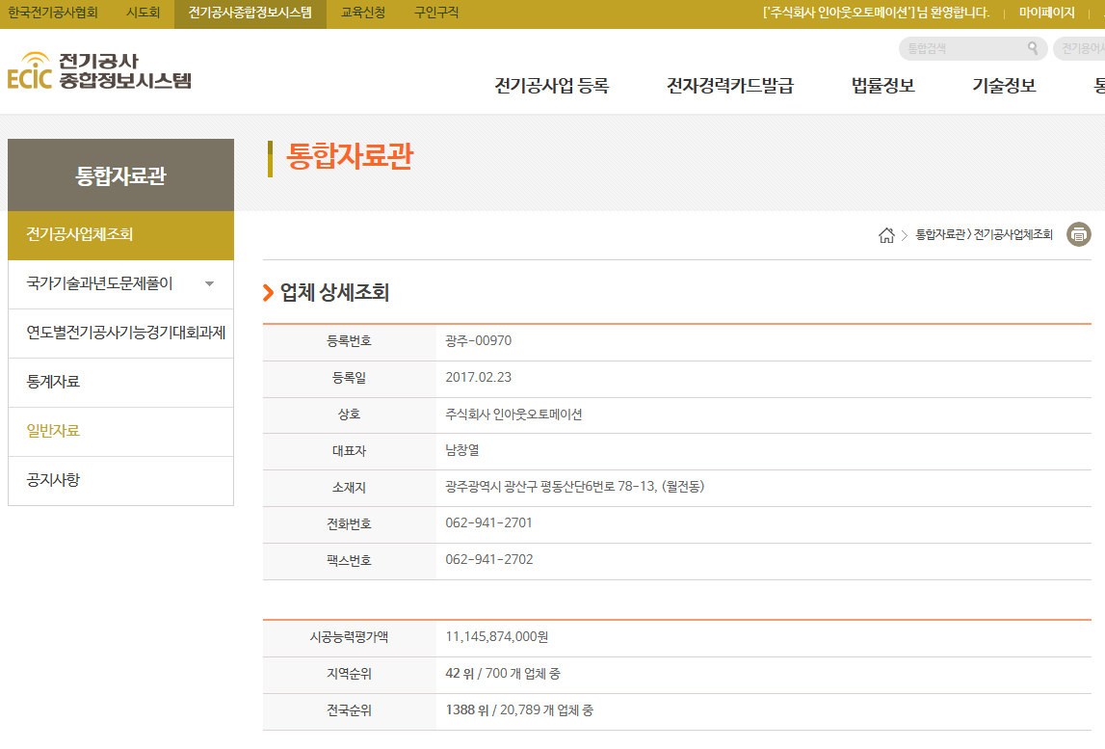
Task: Open 기술정보 menu
Action: pos(1004,86)
